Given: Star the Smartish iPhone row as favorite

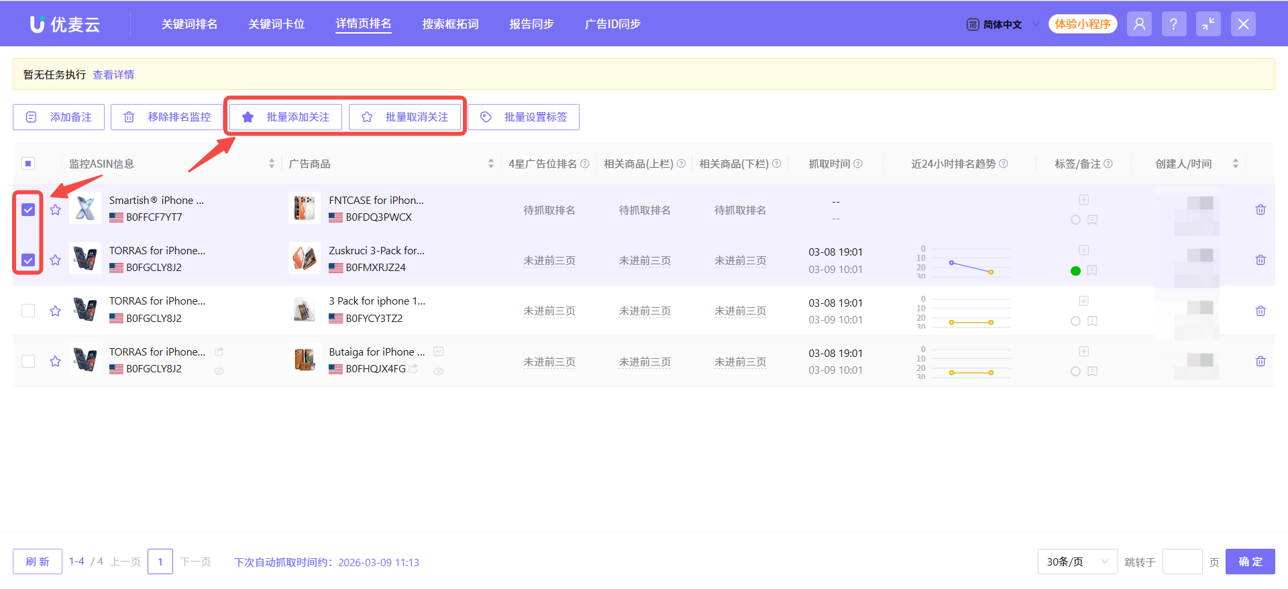Looking at the screenshot, I should (55, 210).
